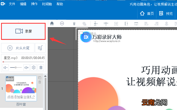
Task: Click the vertical center align icon
Action: pyautogui.click(x=96, y=24)
